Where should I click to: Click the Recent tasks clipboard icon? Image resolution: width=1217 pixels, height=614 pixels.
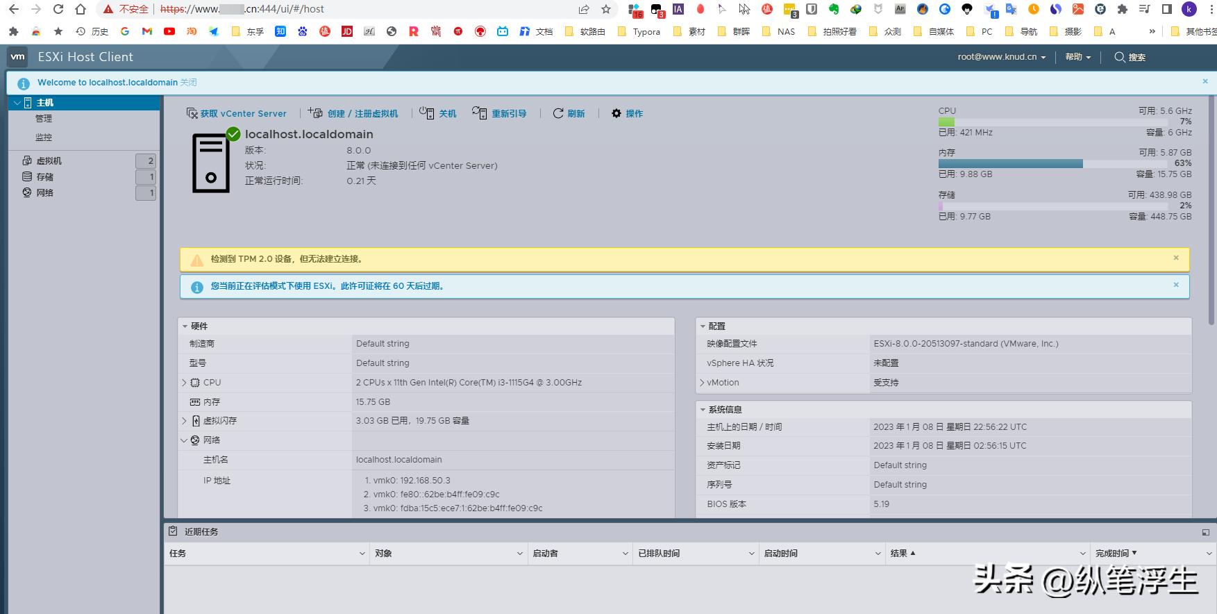[x=173, y=531]
